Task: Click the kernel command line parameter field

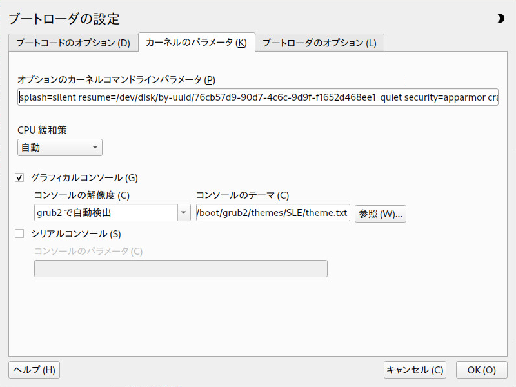Action: tap(257, 97)
